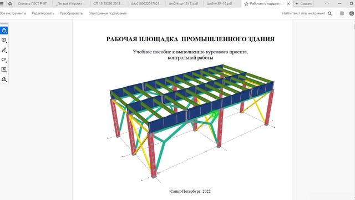The image size is (355, 200).
Task: Star the 'Рабочая площадка' tab document
Action: [x=246, y=4]
